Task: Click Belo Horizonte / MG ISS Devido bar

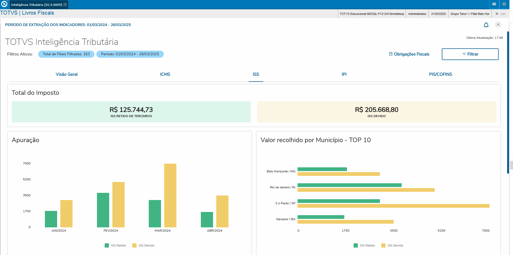Action: tap(339, 174)
